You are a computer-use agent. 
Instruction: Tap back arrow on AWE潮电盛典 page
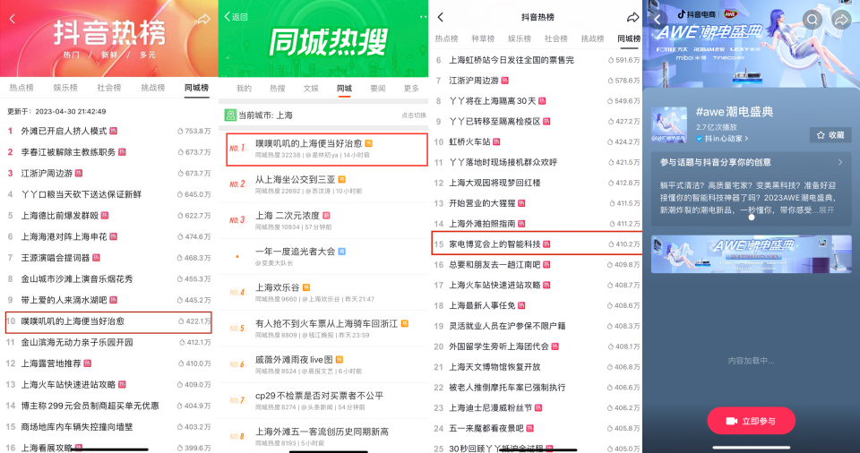pyautogui.click(x=657, y=20)
